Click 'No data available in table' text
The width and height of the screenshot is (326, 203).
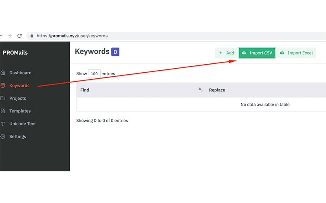pyautogui.click(x=265, y=105)
